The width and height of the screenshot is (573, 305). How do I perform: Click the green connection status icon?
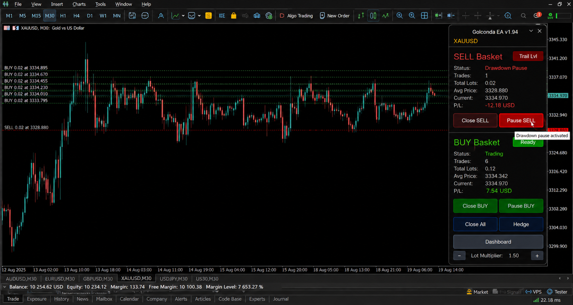[x=551, y=16]
